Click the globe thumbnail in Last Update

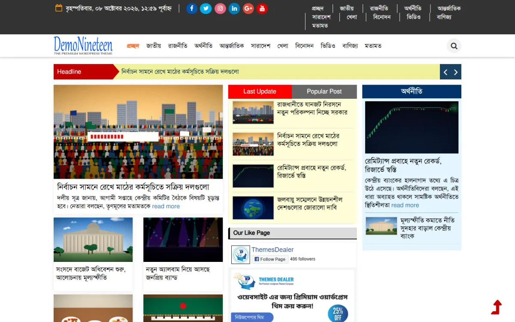click(253, 208)
